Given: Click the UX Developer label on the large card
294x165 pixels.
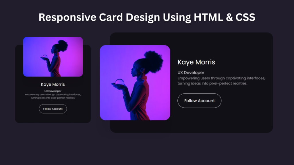Looking at the screenshot, I should (x=191, y=72).
